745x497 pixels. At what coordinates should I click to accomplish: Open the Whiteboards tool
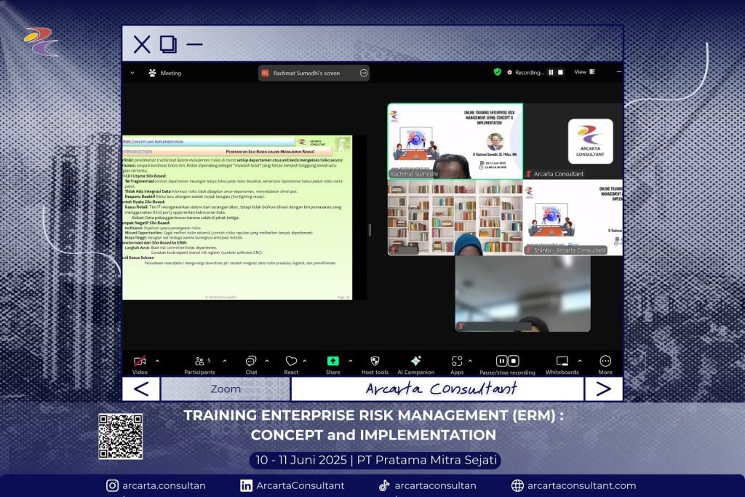tap(562, 362)
